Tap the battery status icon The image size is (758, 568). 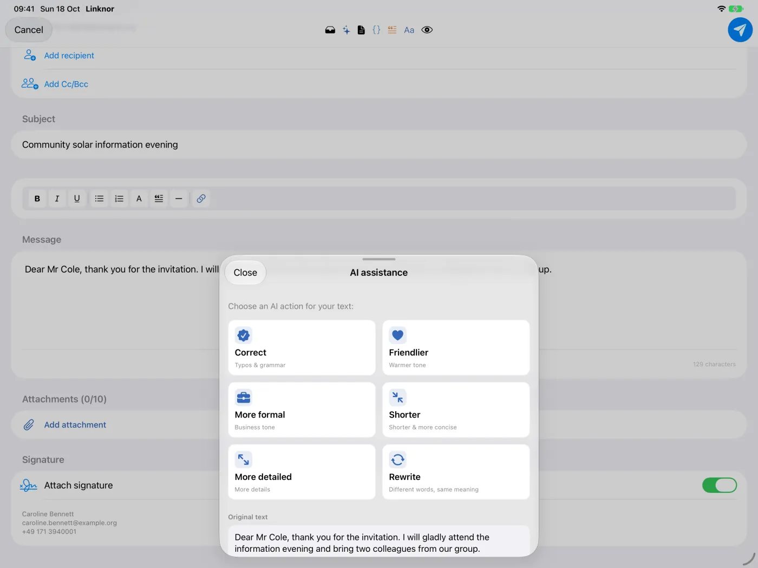point(736,9)
